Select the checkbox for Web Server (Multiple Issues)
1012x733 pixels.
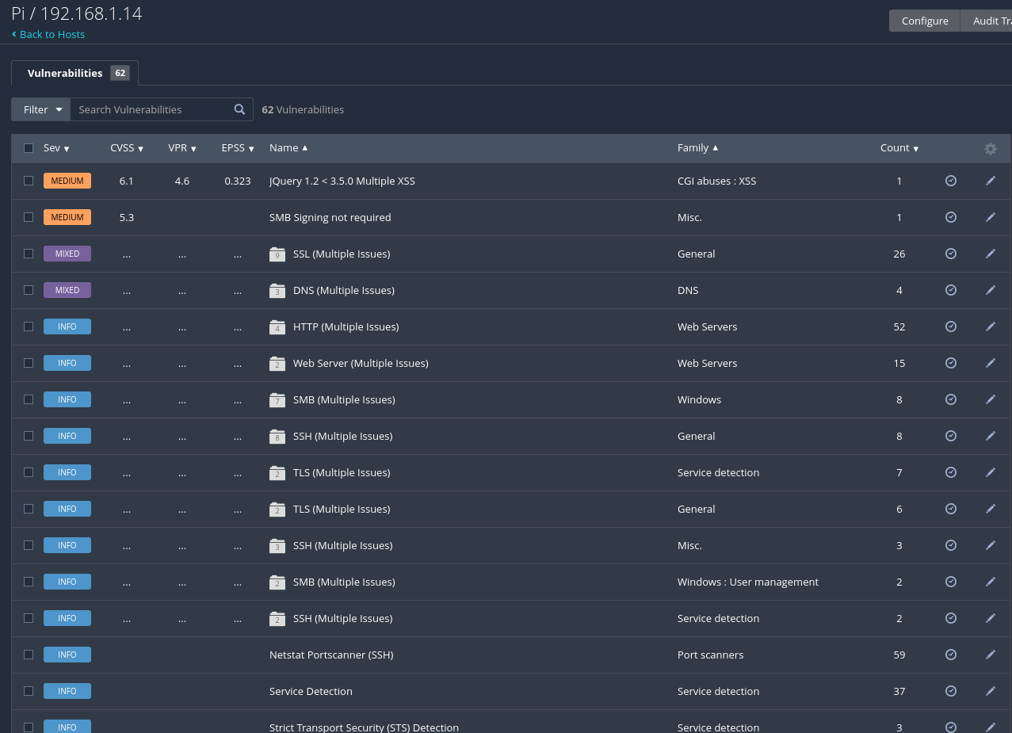pos(29,363)
